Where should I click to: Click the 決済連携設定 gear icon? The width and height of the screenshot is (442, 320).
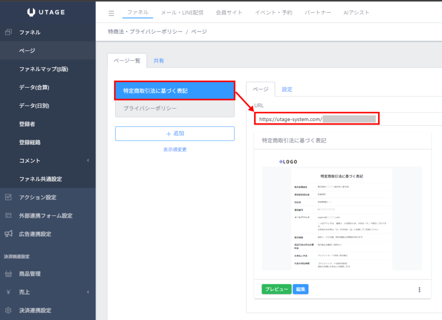click(8, 311)
